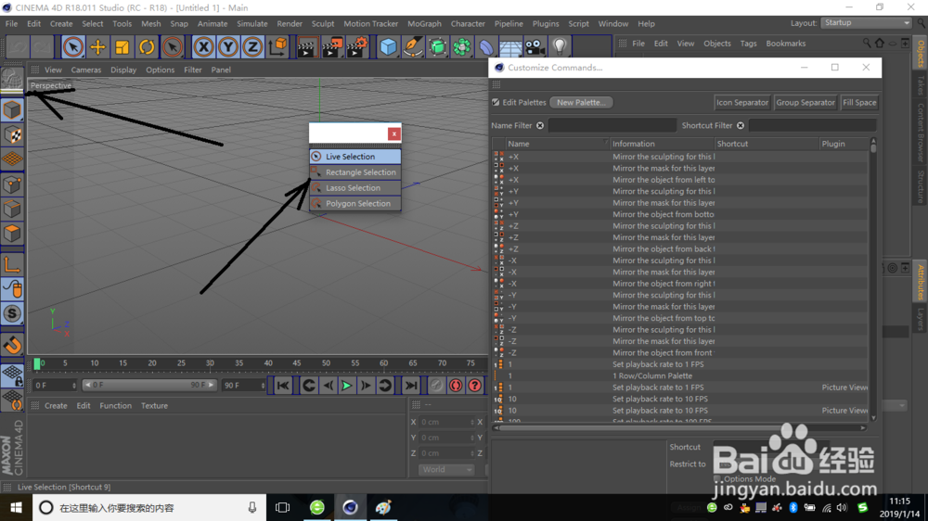
Task: Focus the Shortcut Filter input
Action: pyautogui.click(x=813, y=125)
